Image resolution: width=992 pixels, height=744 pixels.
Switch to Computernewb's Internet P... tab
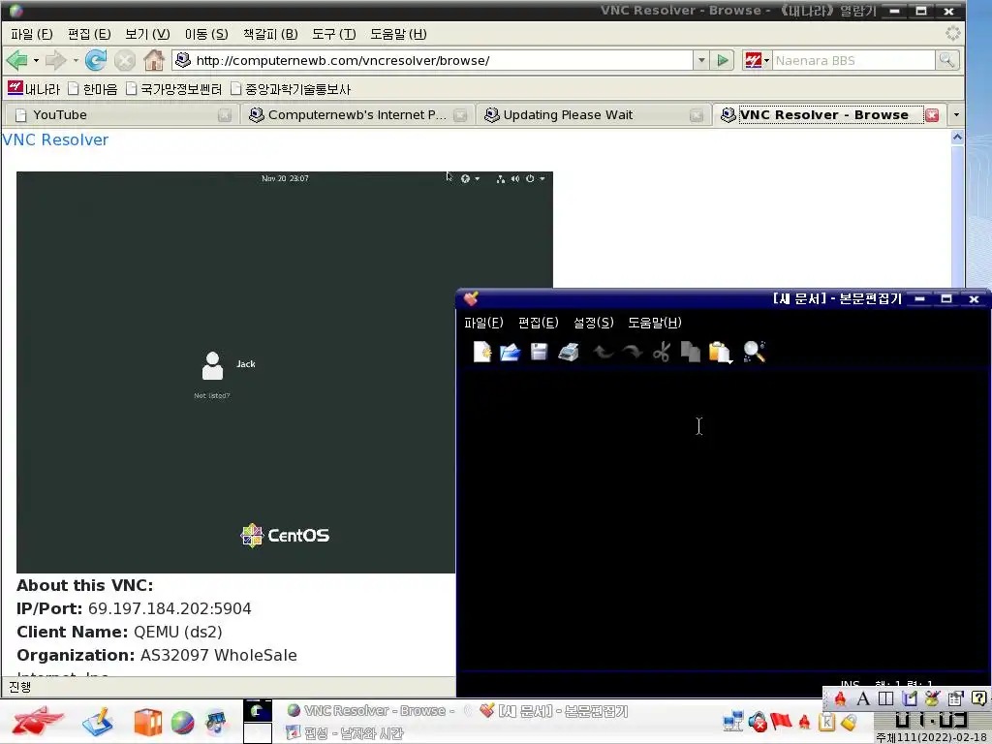(355, 115)
